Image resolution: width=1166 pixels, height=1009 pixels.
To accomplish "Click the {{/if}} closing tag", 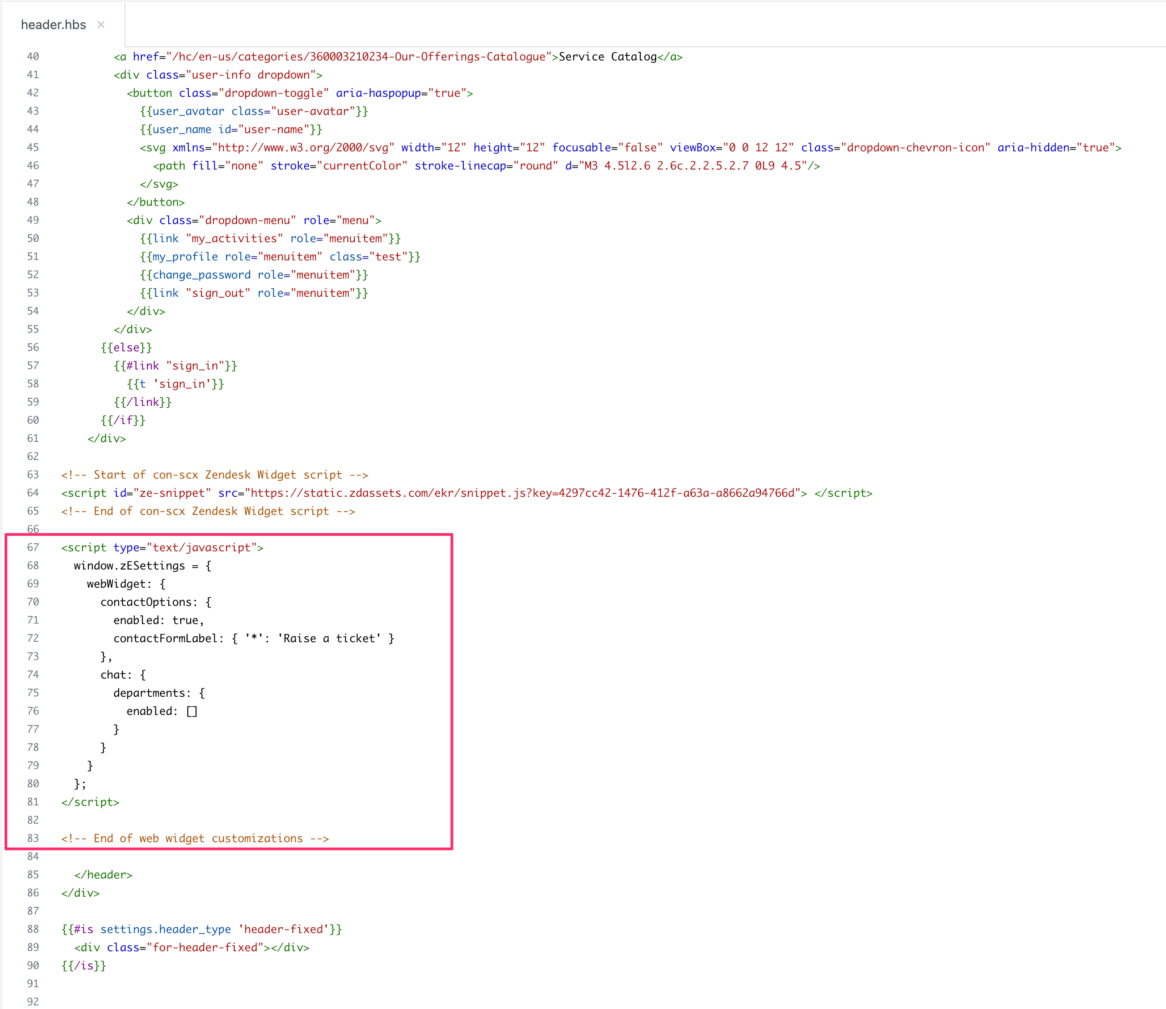I will (123, 420).
